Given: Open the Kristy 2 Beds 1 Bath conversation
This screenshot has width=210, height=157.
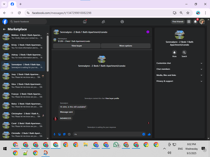Looking at the screenshot, I should click(23, 46).
